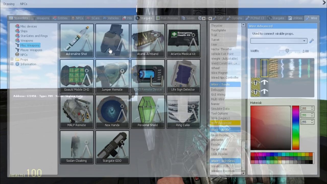Viewport: 327px width, 184px height.
Task: Open the NPCs tab in the spawn menu
Action: tap(77, 18)
